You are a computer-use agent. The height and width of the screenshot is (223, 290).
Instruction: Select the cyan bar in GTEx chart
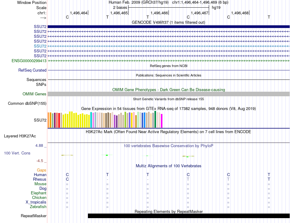pyautogui.click(x=91, y=120)
